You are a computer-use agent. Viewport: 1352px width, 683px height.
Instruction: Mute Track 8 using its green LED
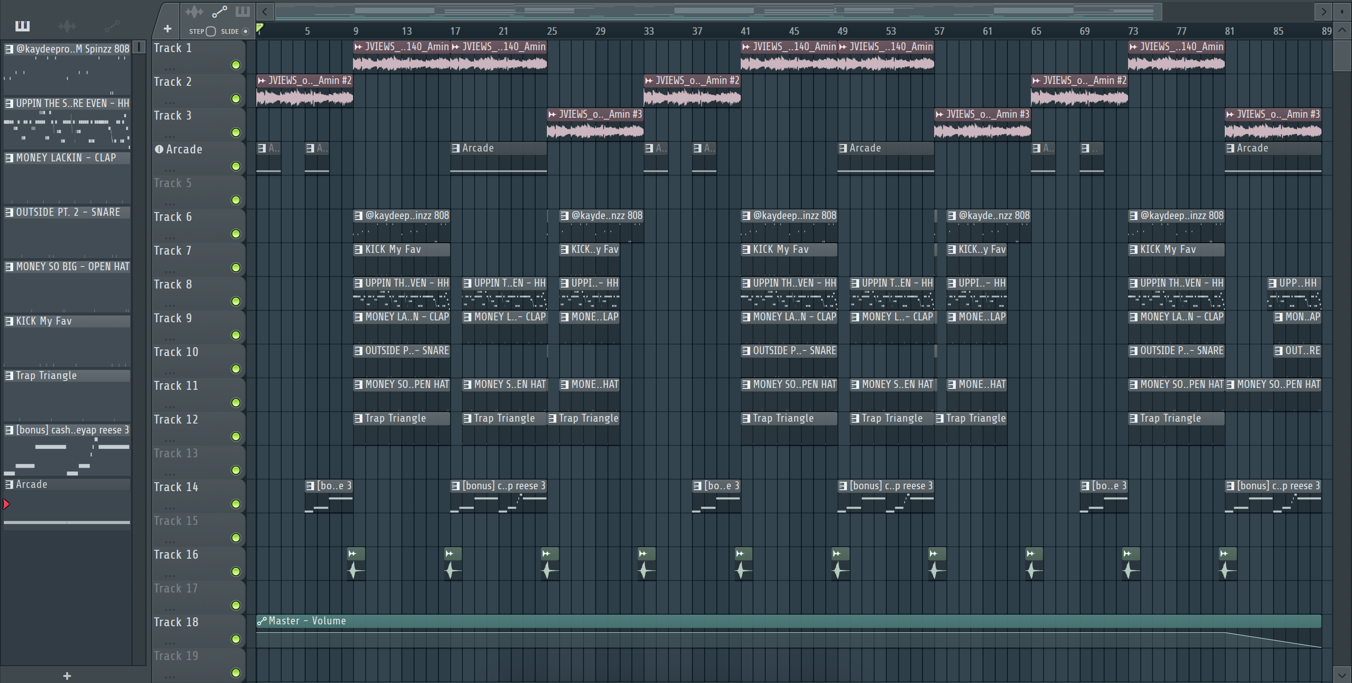pos(236,302)
